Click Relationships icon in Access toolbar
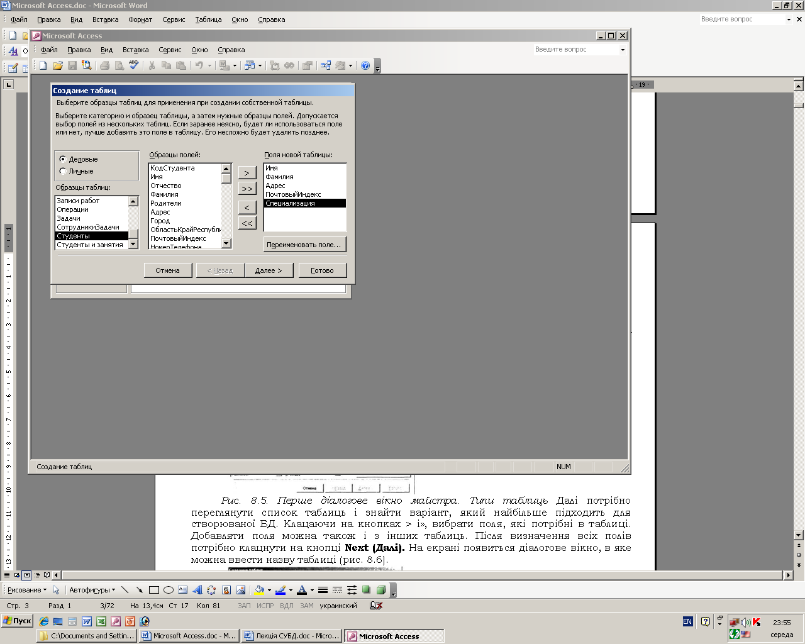 (326, 65)
